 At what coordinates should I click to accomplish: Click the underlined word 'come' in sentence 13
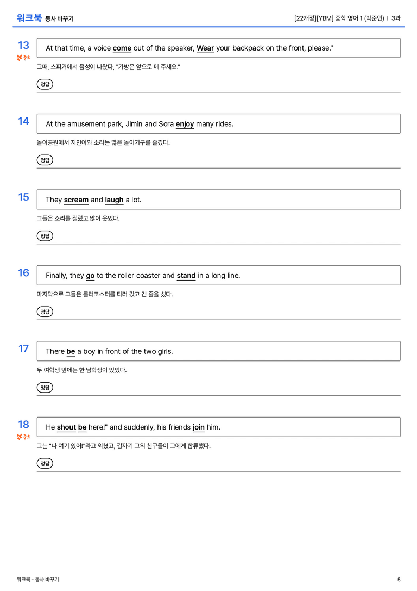[122, 48]
